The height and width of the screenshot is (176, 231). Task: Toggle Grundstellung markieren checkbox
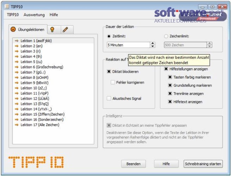pos(170,85)
